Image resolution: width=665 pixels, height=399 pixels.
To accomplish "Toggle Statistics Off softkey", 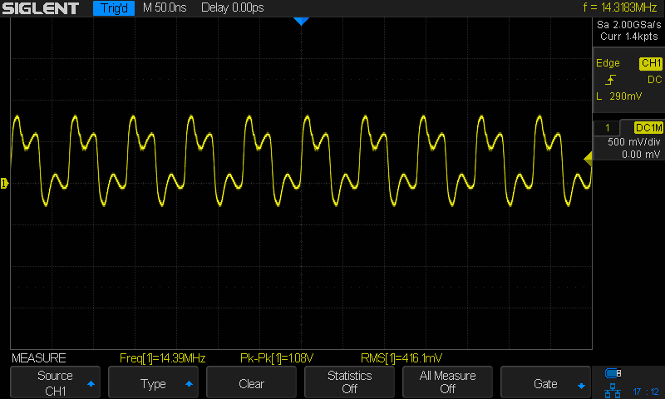I will (x=349, y=383).
